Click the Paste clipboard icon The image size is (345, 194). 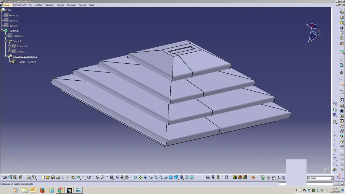click(73, 177)
